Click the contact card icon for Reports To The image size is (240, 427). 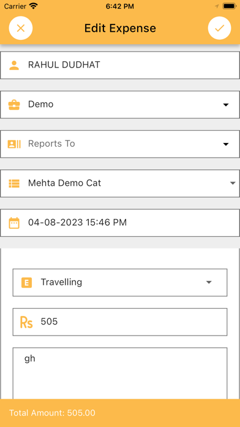(x=14, y=144)
